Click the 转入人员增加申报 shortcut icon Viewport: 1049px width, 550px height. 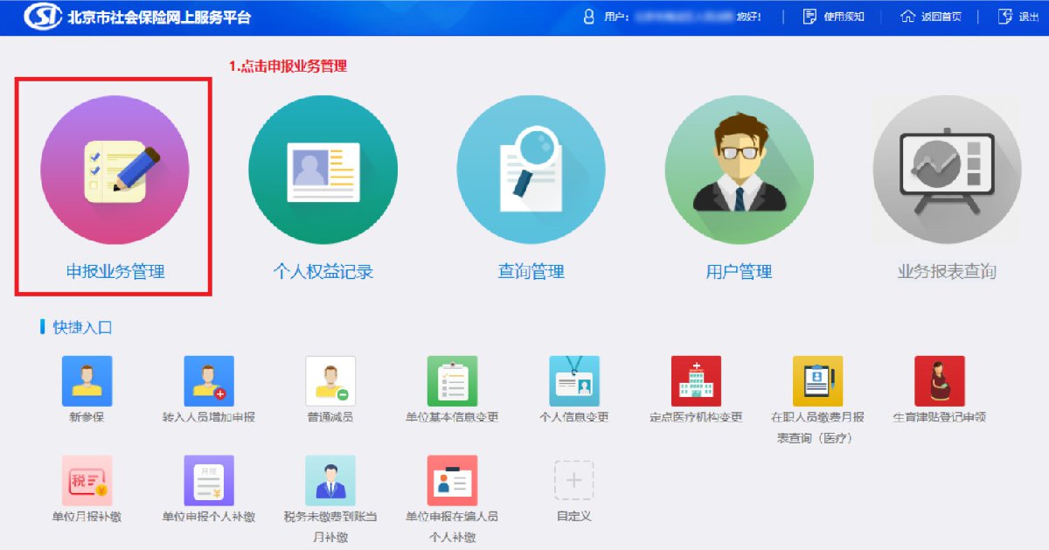click(x=209, y=381)
